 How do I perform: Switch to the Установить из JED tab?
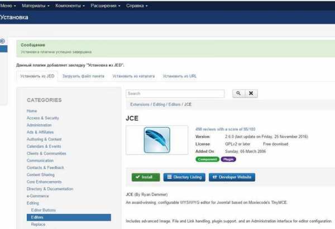pyautogui.click(x=37, y=76)
